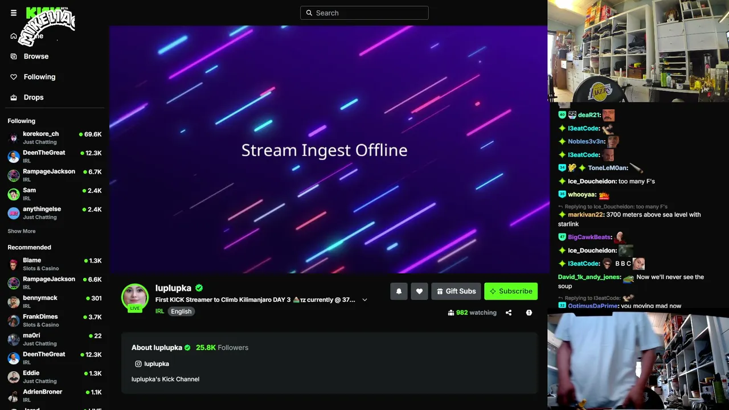Image resolution: width=729 pixels, height=410 pixels.
Task: Open FrankDimes channel in Recommended
Action: [x=55, y=321]
